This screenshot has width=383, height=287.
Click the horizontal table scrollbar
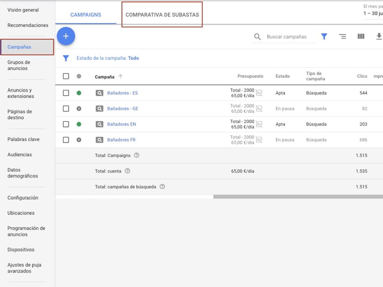point(298,197)
